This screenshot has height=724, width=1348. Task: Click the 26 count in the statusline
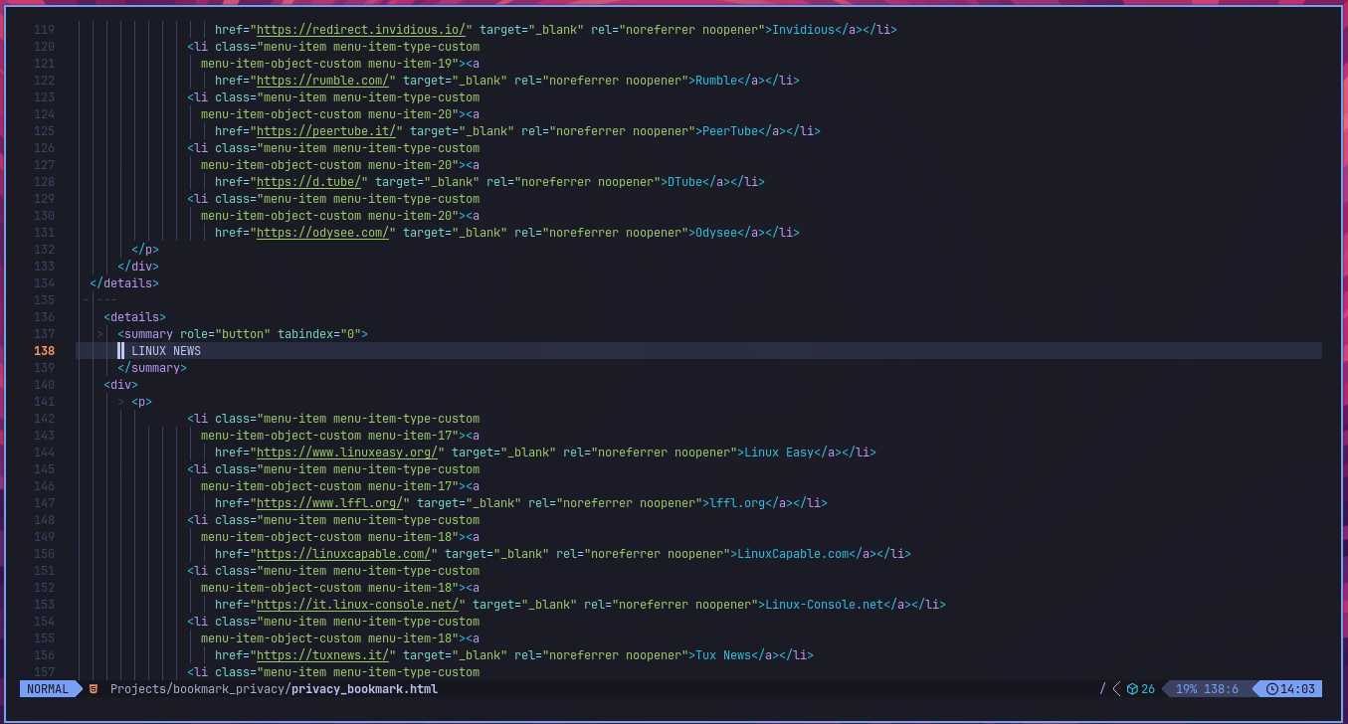point(1148,689)
